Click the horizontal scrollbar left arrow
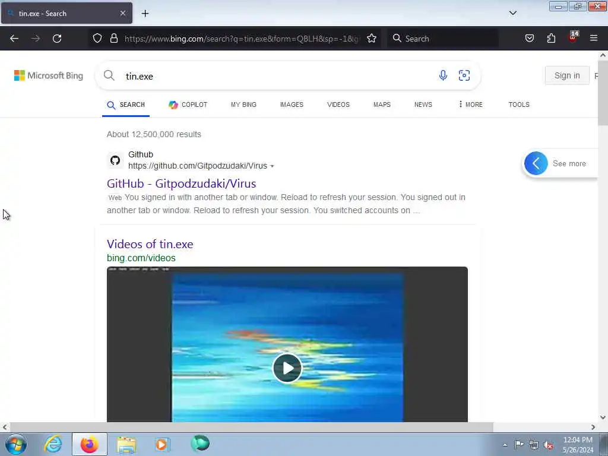Image resolution: width=608 pixels, height=456 pixels. (x=5, y=427)
